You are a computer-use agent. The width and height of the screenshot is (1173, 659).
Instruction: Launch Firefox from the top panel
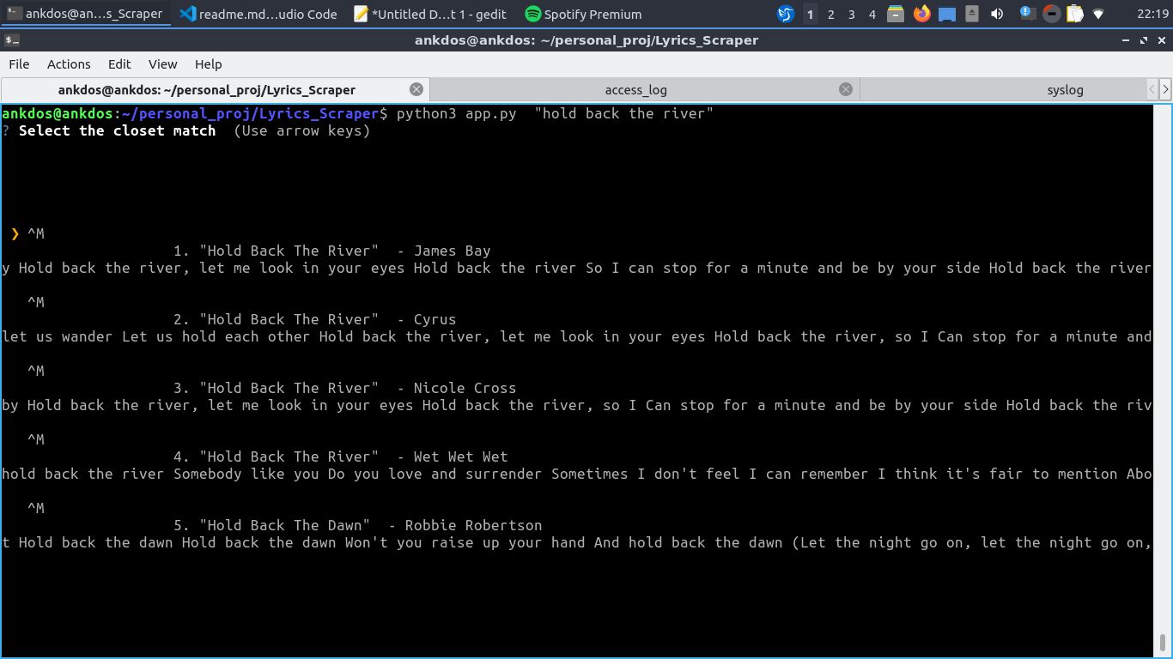click(x=921, y=14)
